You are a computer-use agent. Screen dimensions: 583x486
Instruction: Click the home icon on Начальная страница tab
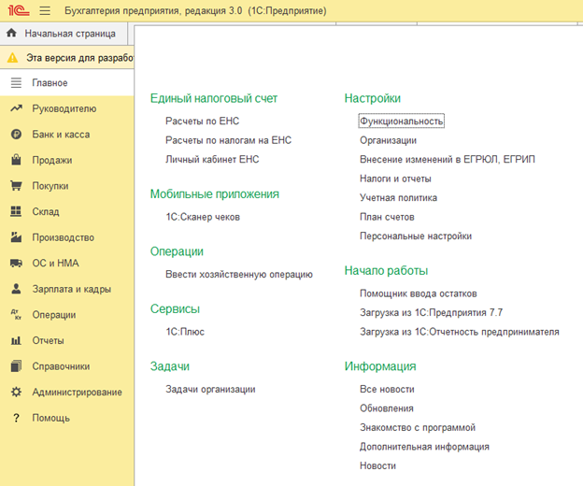point(11,33)
